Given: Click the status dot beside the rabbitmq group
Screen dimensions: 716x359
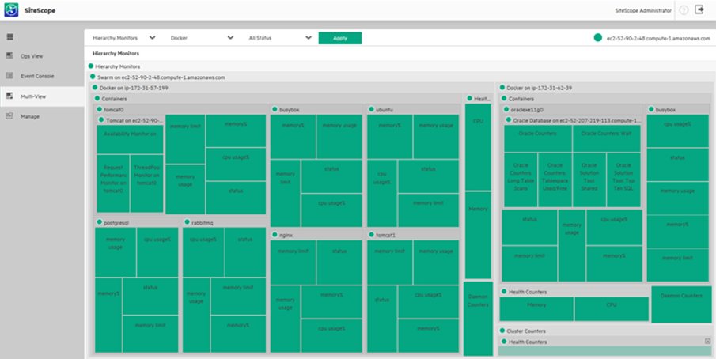Looking at the screenshot, I should click(188, 223).
